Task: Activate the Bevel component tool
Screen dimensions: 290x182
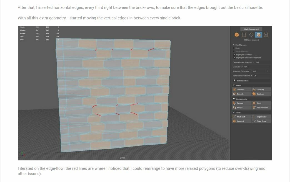Action: point(261,103)
